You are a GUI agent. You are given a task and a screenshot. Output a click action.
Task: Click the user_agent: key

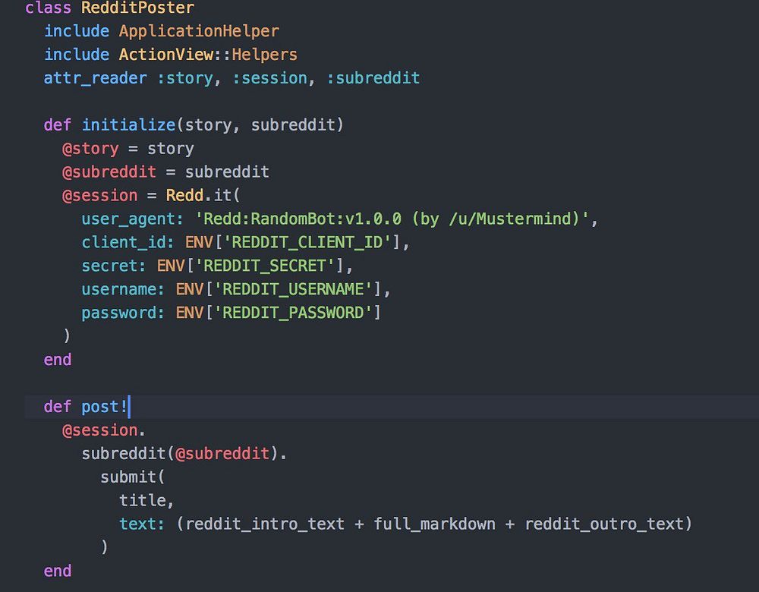coord(133,219)
